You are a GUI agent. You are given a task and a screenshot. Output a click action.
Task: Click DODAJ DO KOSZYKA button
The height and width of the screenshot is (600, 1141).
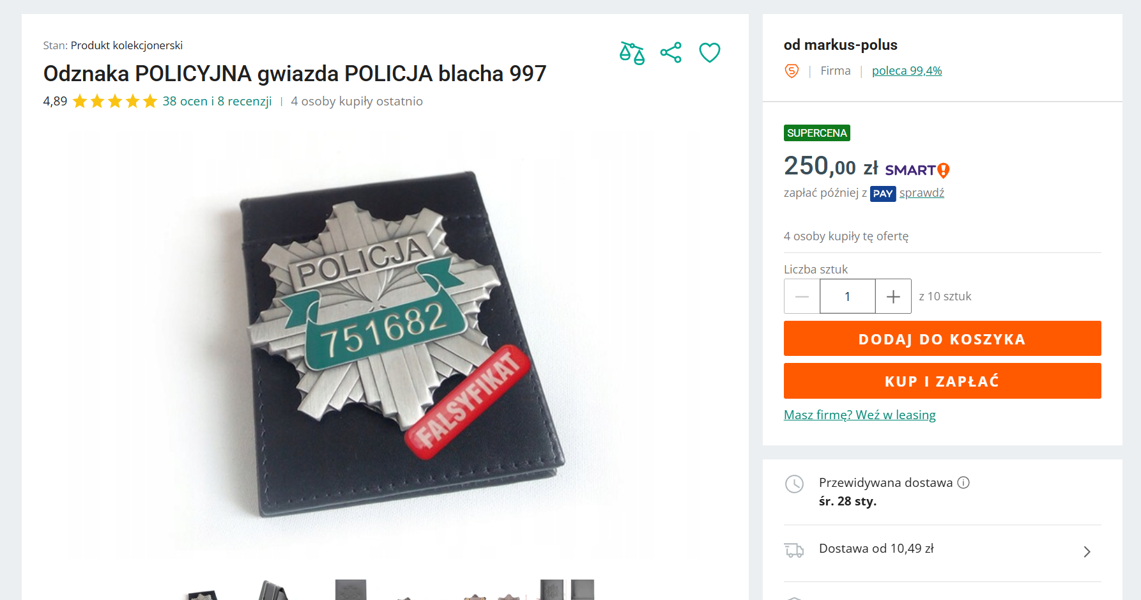[942, 339]
